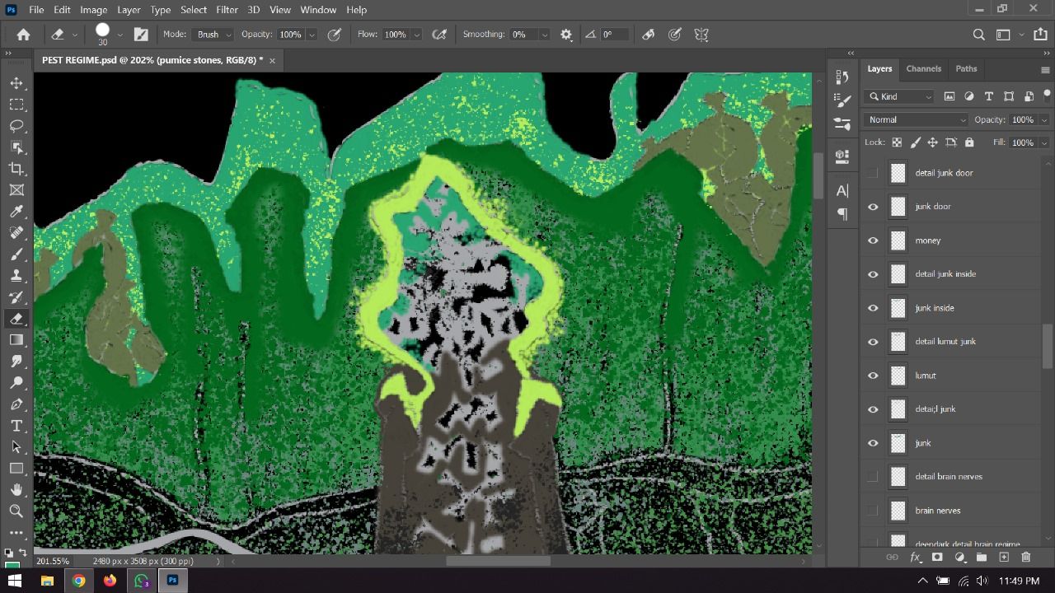
Task: Toggle symmetry paint butterfly icon
Action: tap(701, 35)
